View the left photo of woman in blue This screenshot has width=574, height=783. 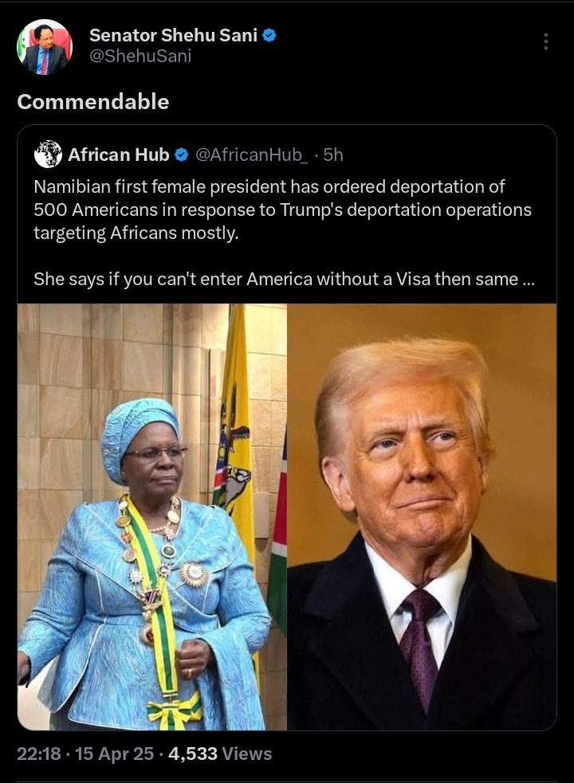click(x=152, y=517)
